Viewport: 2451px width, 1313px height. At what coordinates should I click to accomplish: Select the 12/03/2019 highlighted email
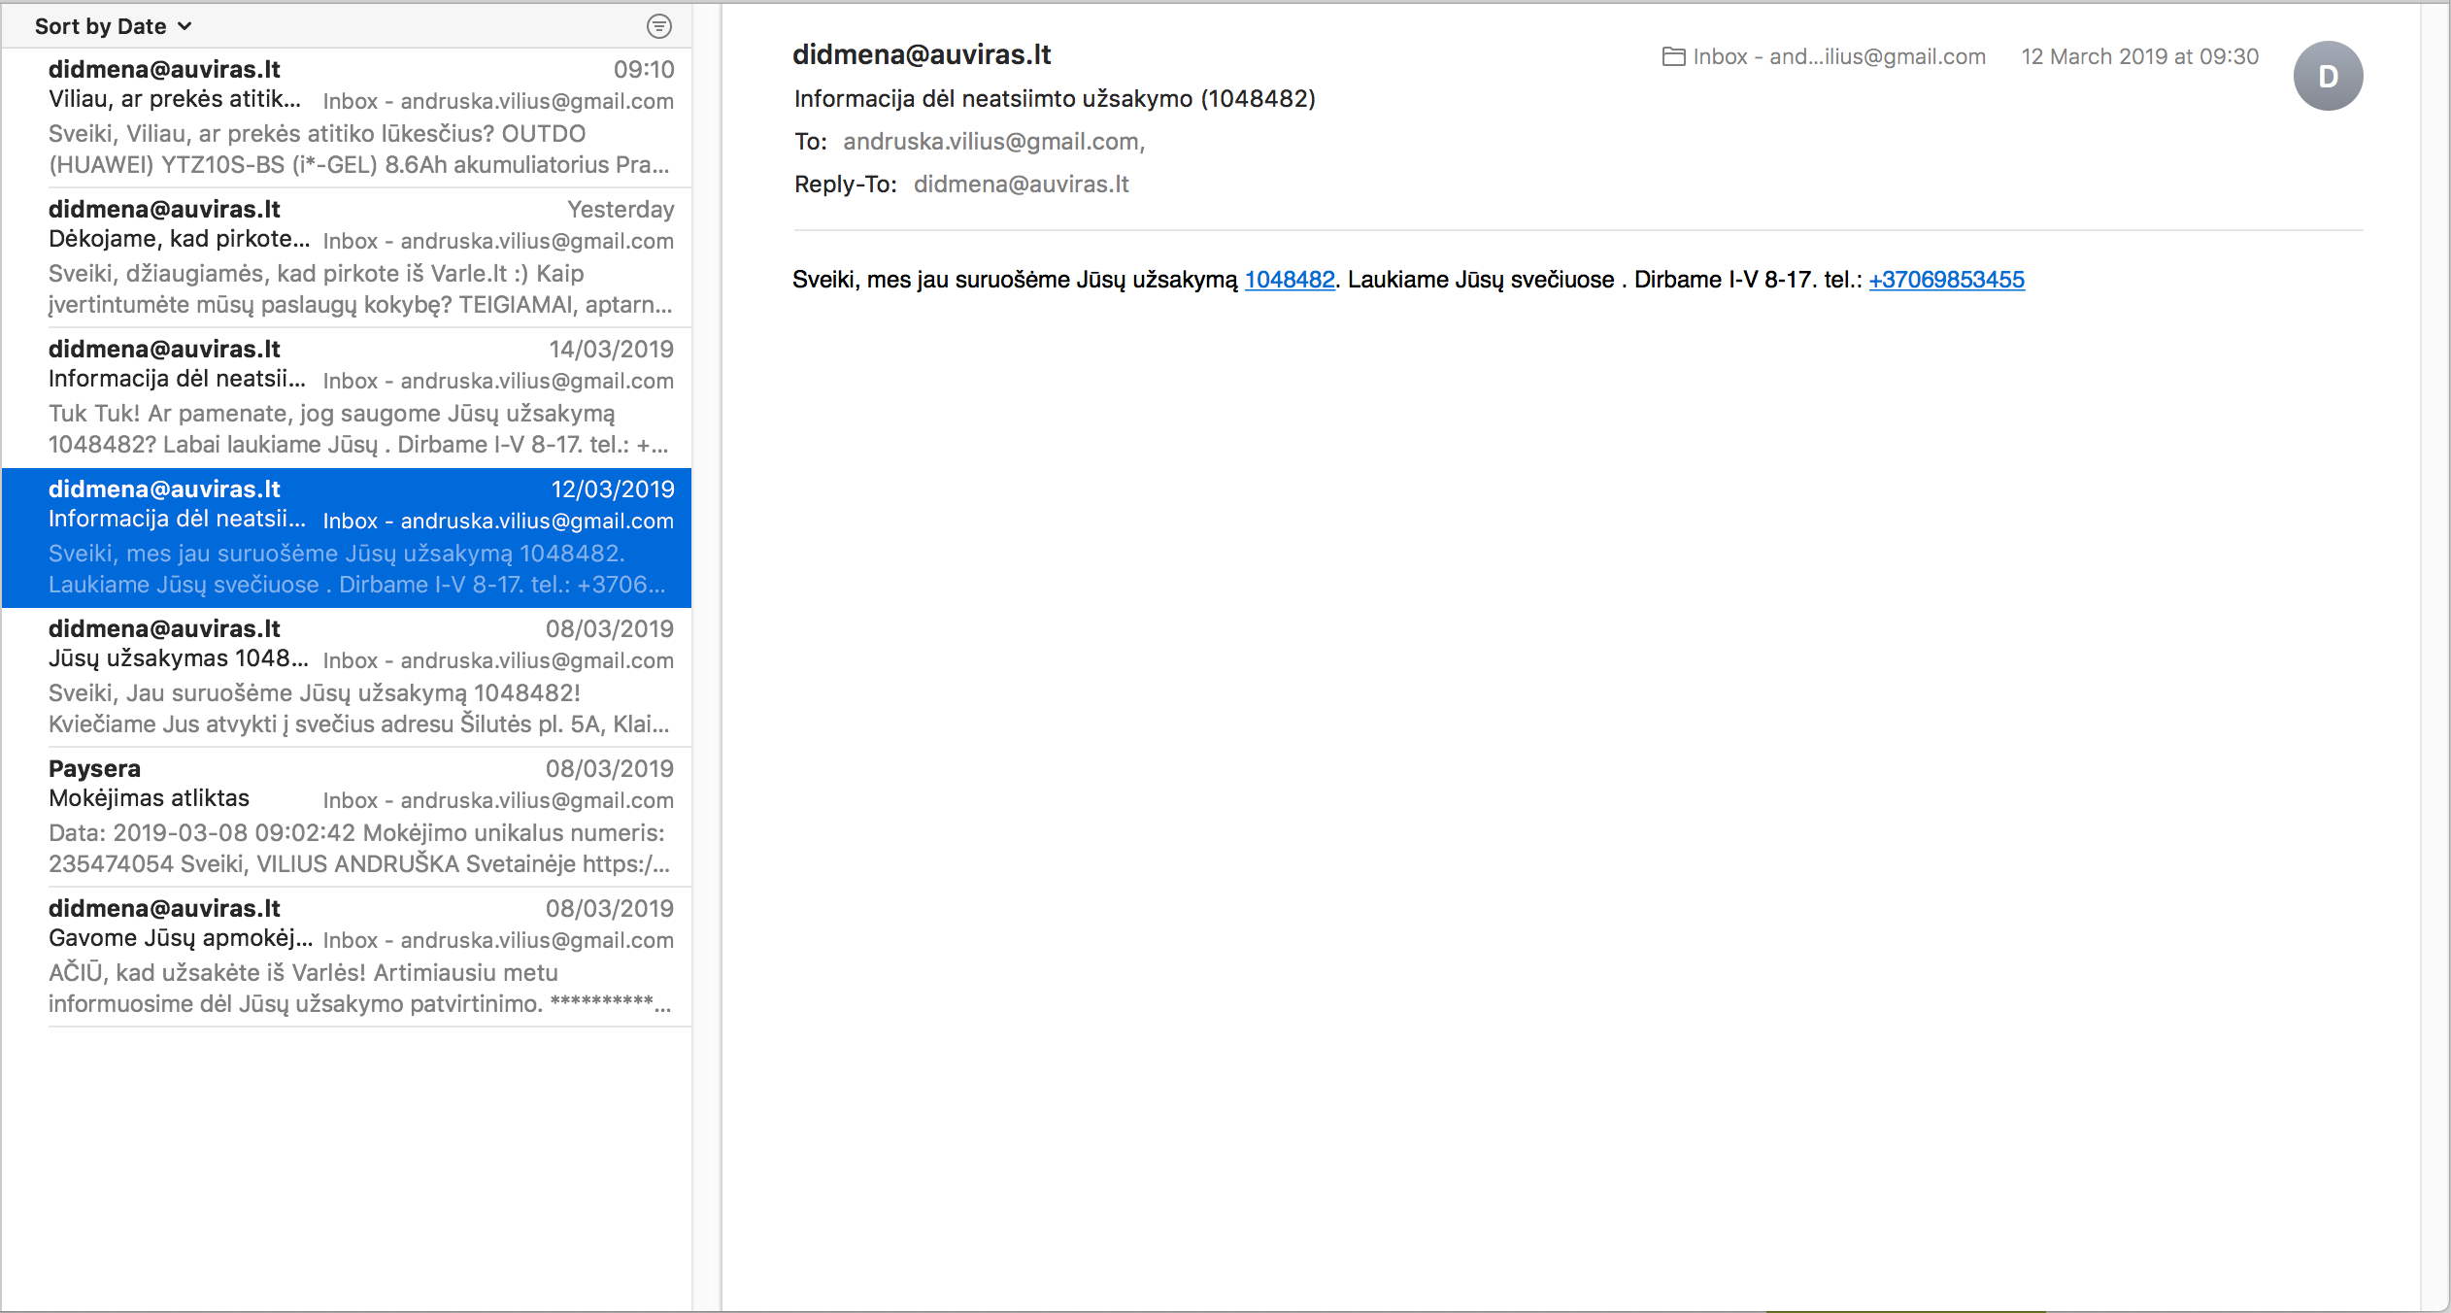pyautogui.click(x=347, y=537)
